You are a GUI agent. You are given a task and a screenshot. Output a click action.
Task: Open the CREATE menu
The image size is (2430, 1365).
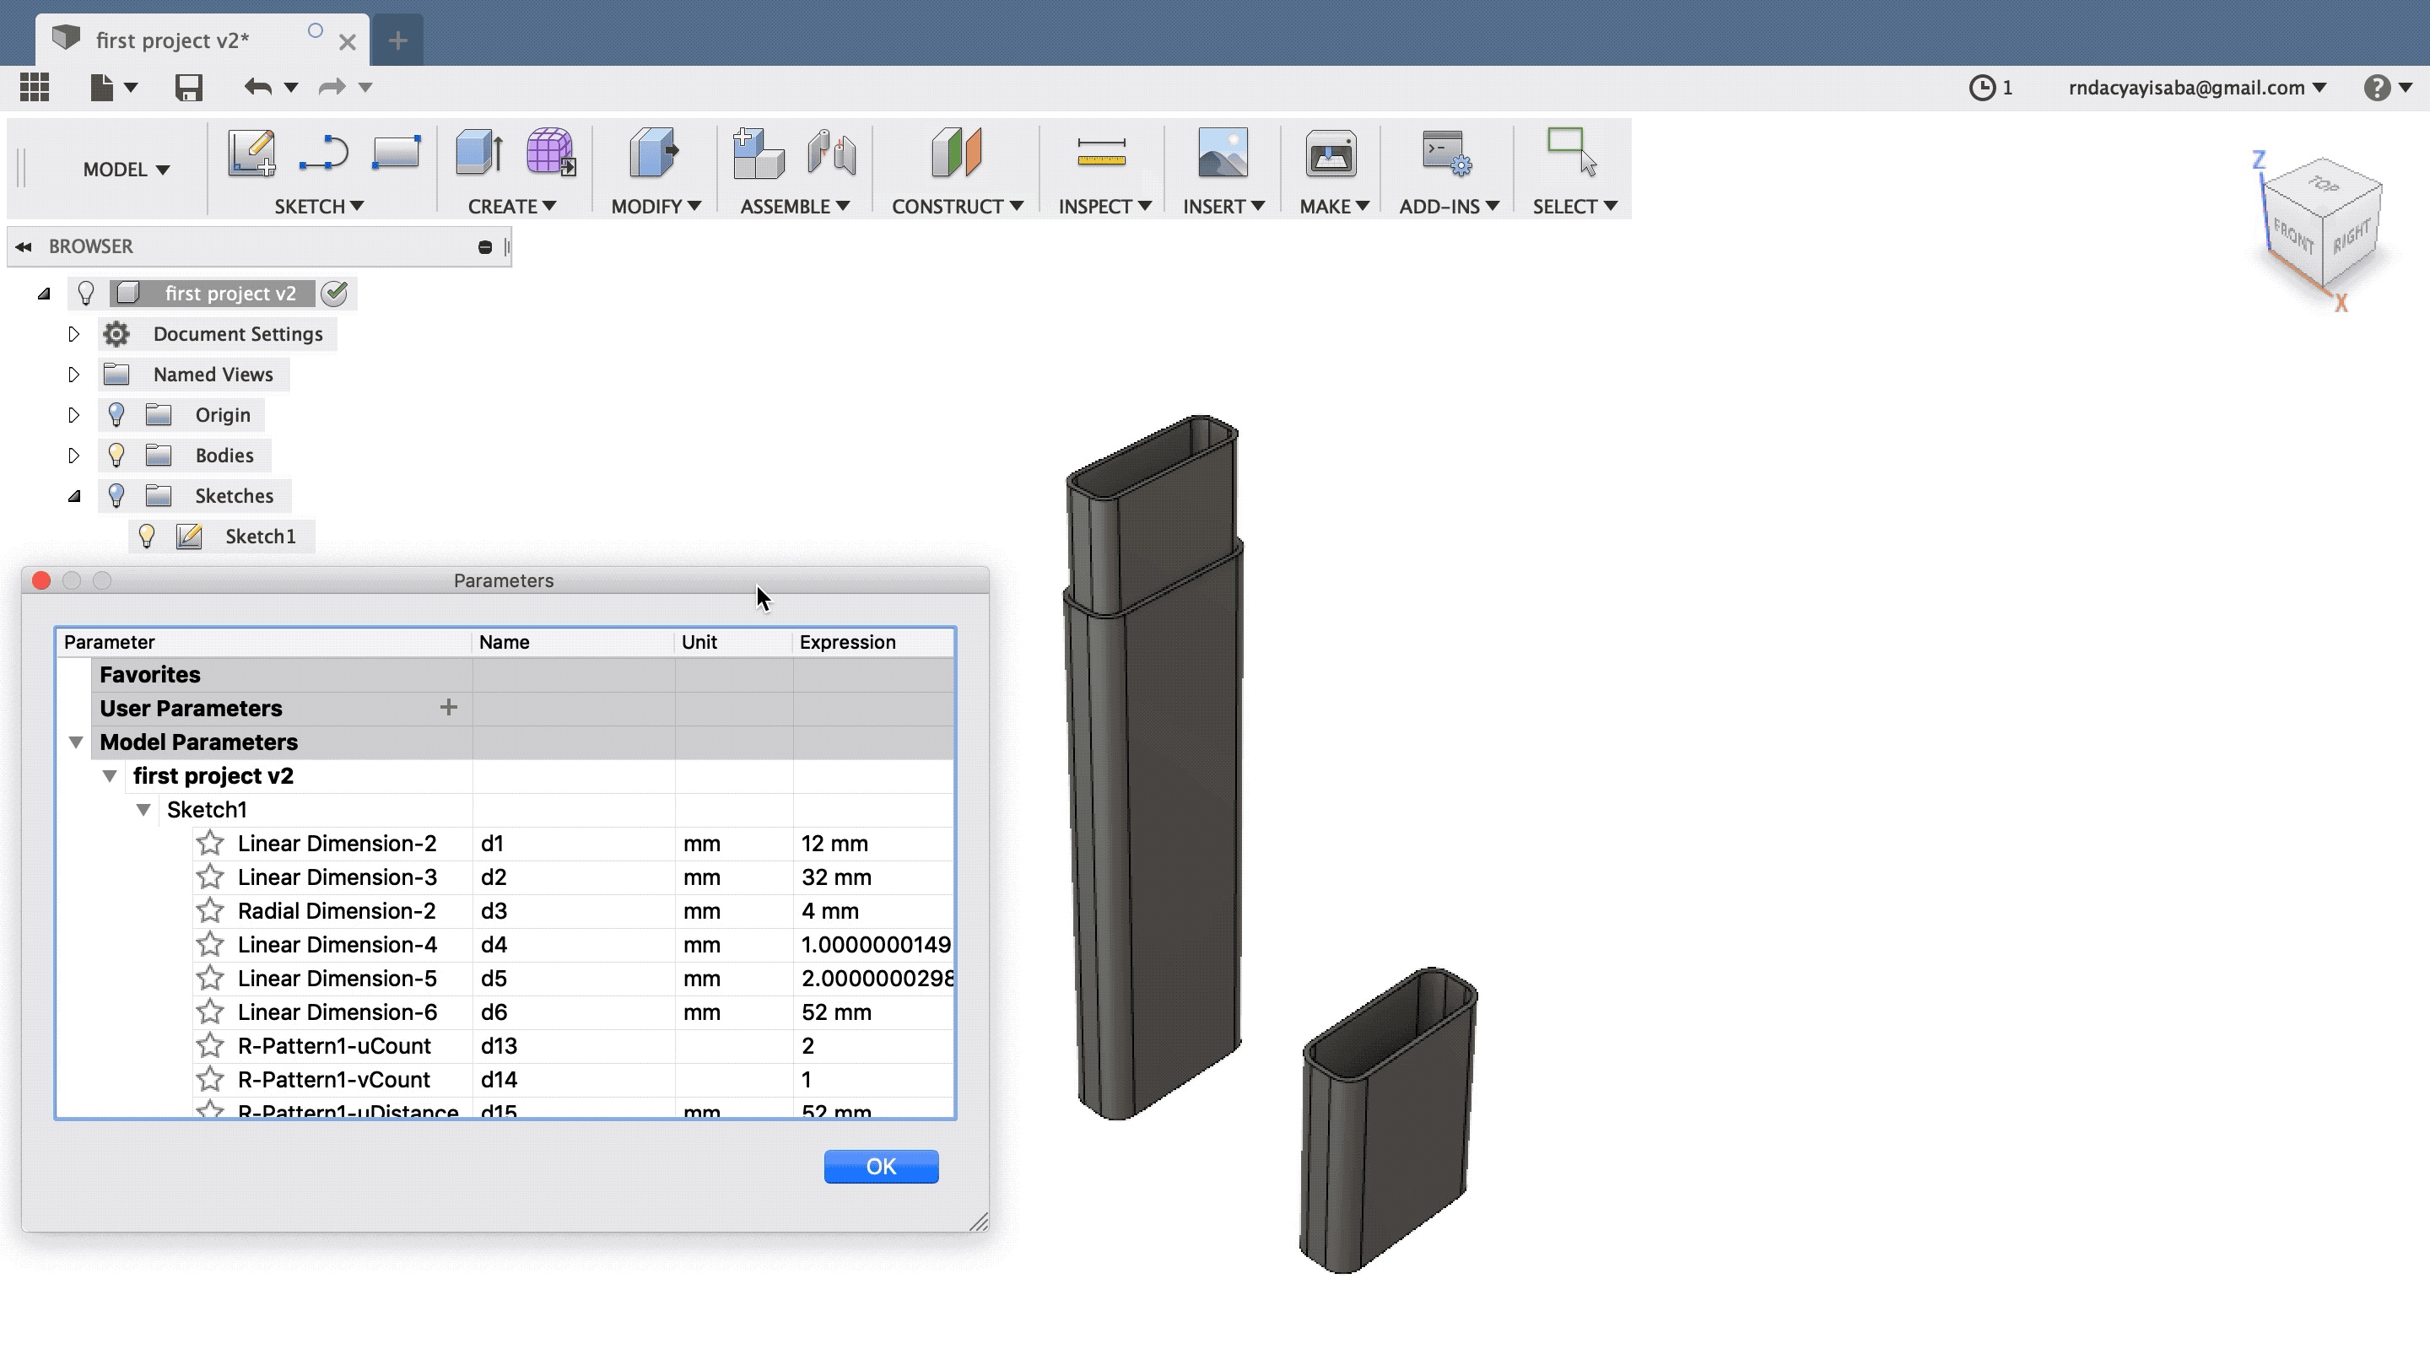(x=512, y=207)
